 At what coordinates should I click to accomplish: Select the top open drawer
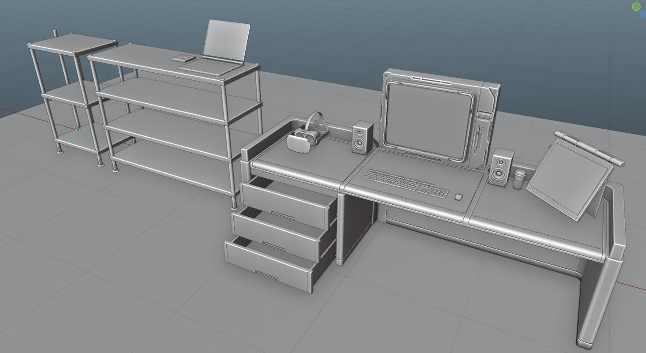click(288, 203)
